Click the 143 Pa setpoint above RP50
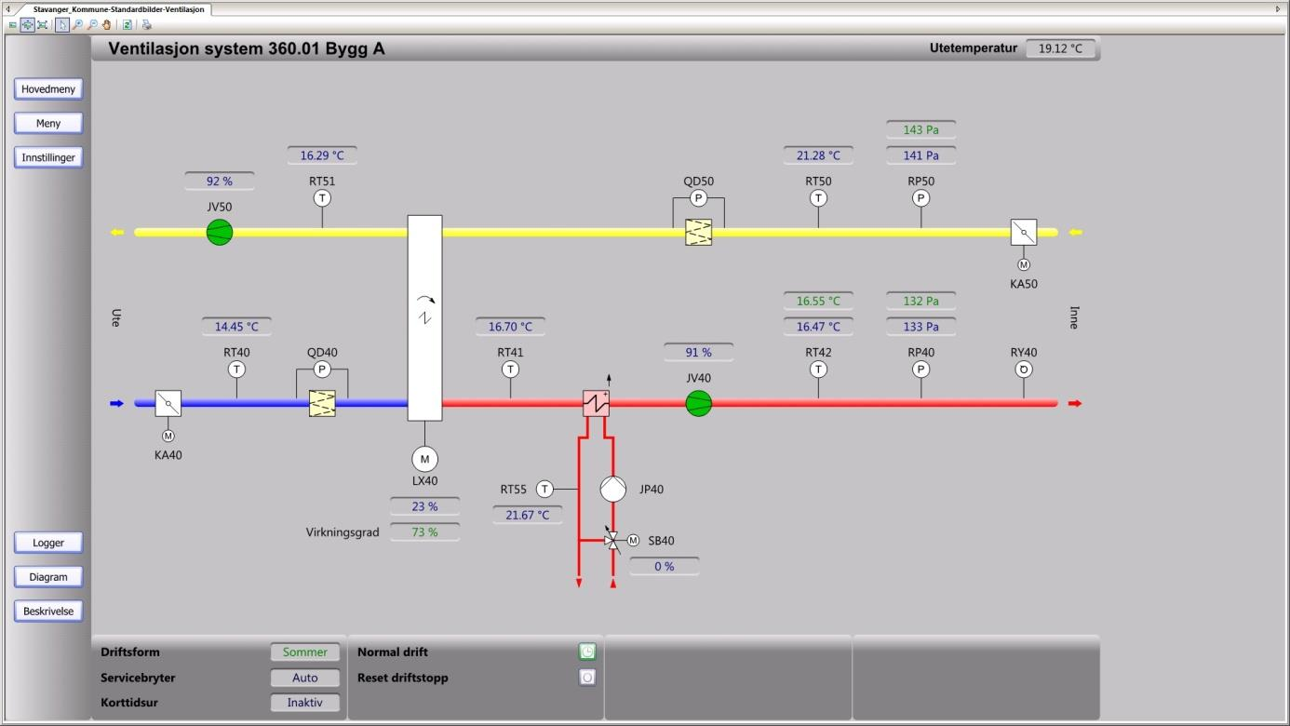 click(920, 129)
